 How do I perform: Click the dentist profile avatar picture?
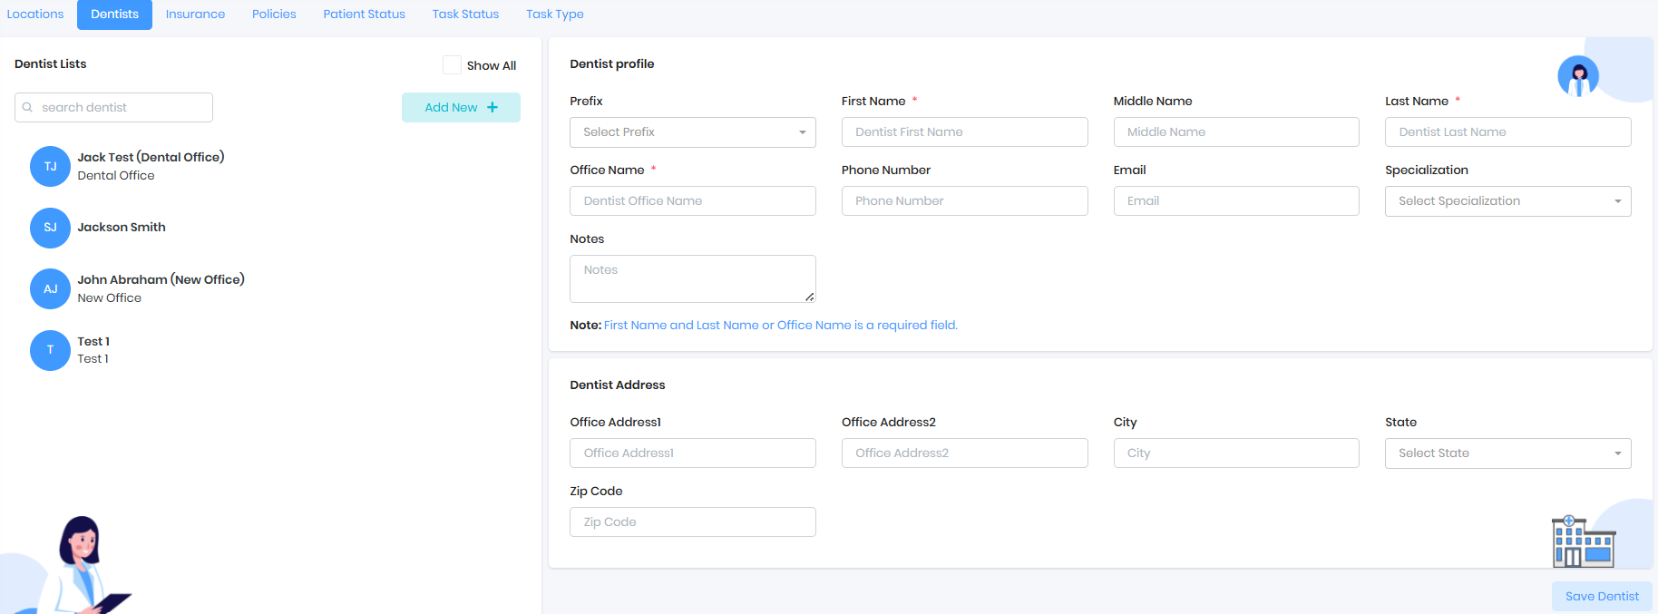pos(1578,76)
